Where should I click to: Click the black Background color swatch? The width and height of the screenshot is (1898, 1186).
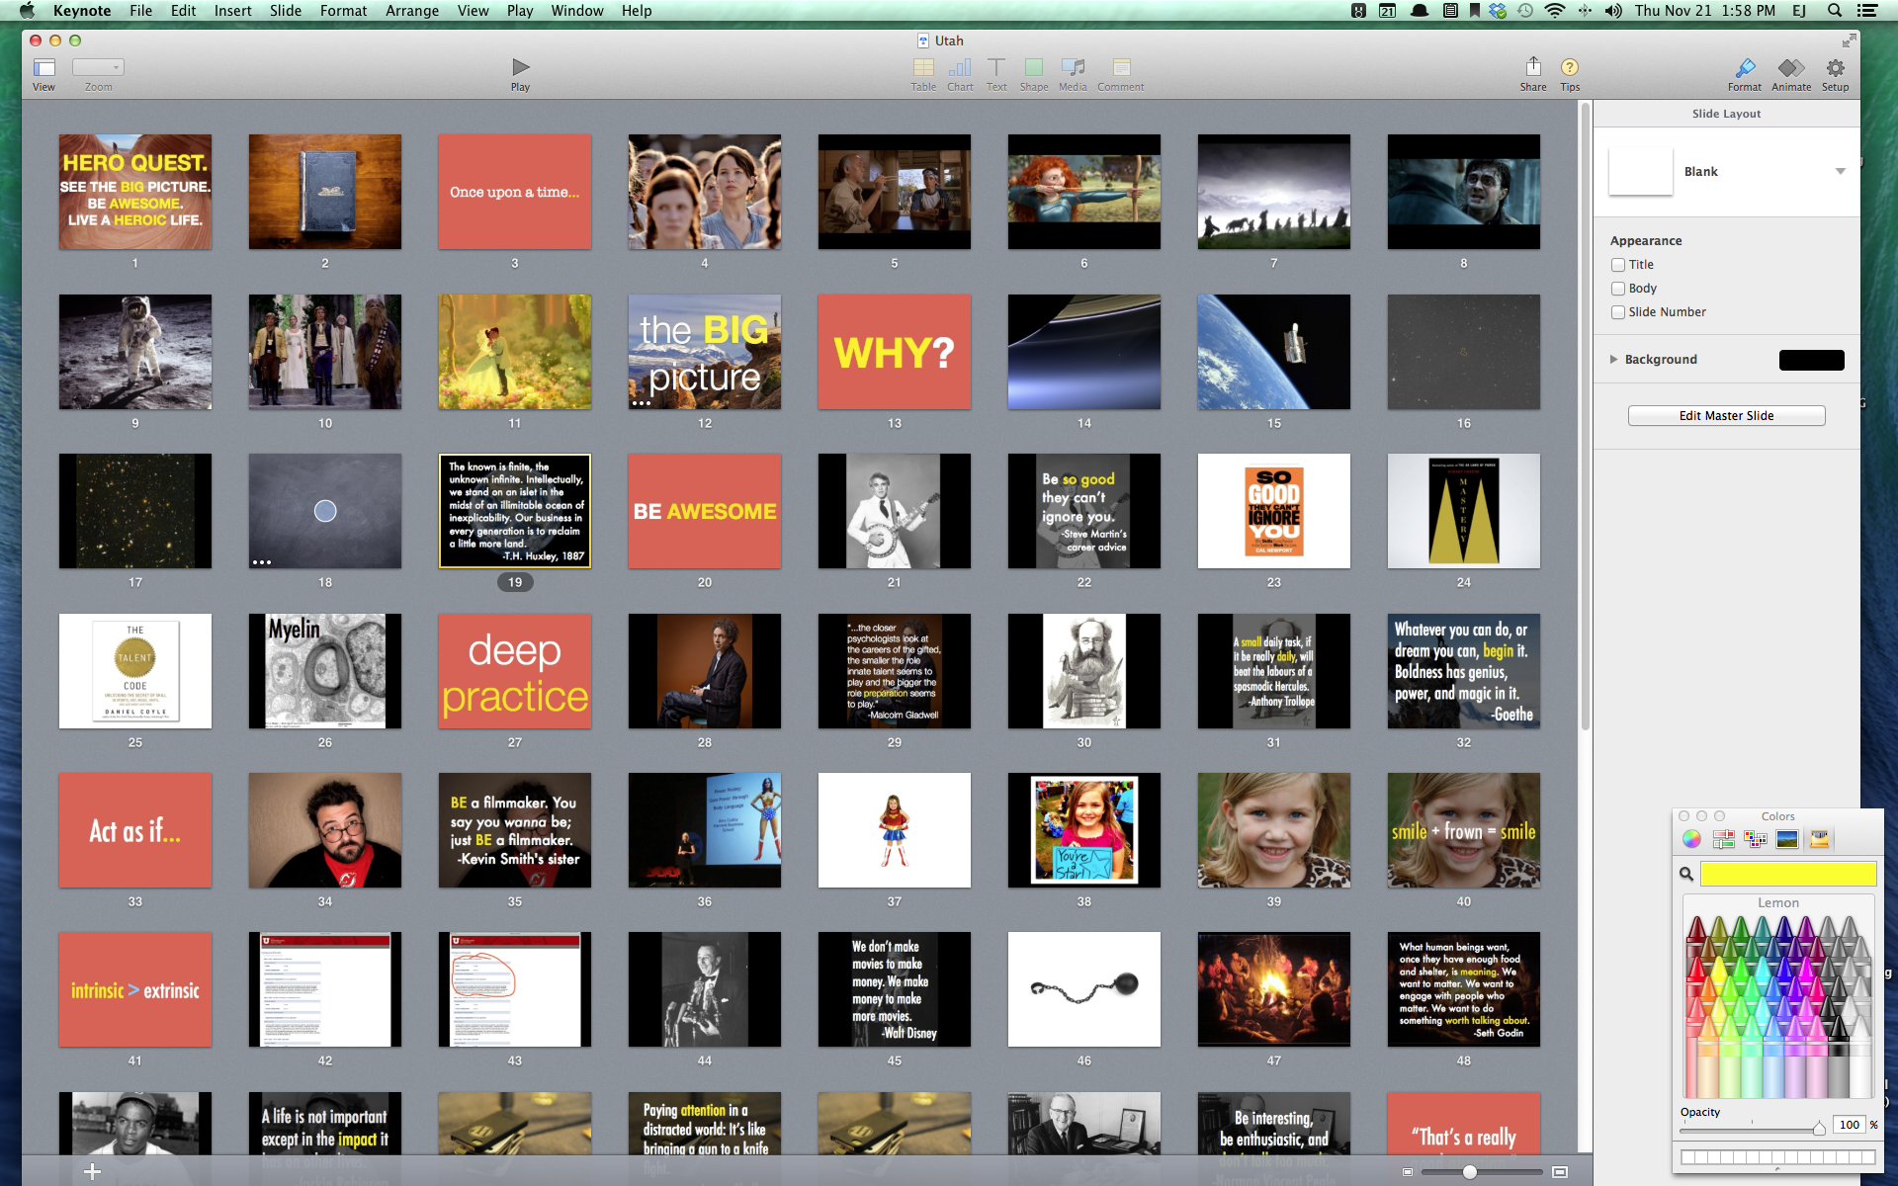(1811, 360)
